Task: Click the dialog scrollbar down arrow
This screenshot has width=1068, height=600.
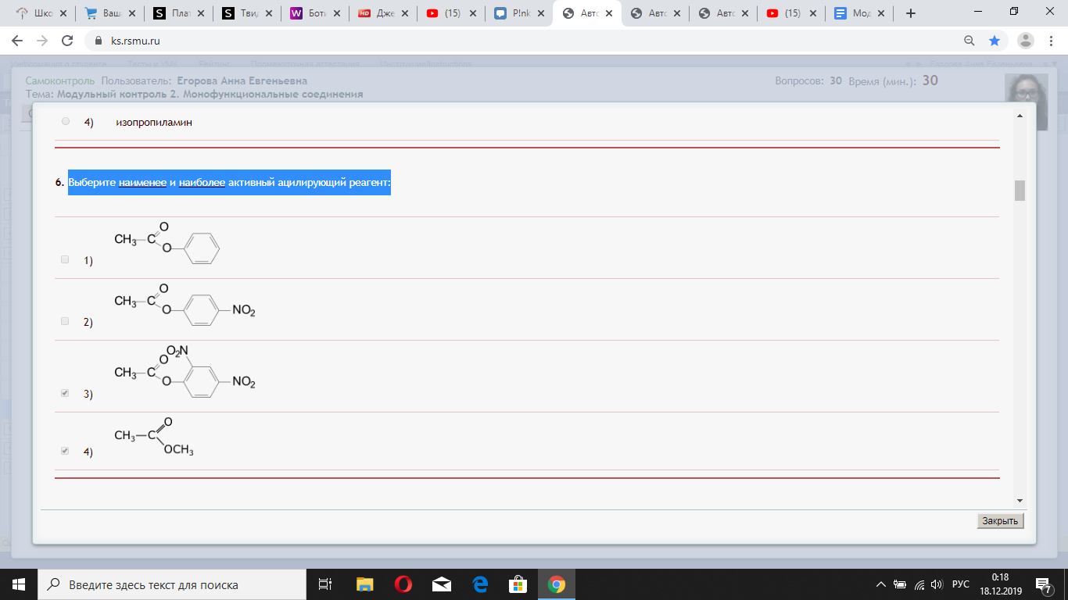Action: (1020, 500)
